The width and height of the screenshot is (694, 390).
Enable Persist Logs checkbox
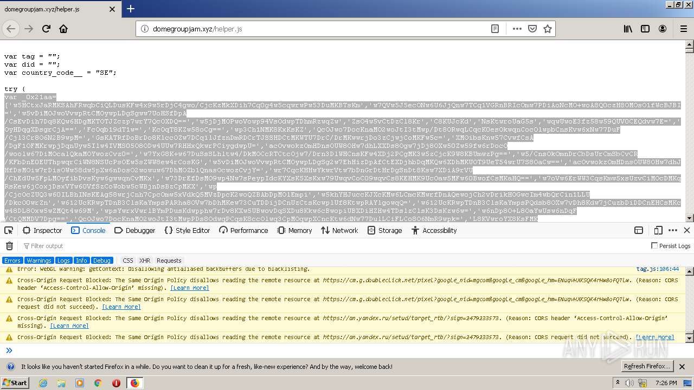[654, 246]
